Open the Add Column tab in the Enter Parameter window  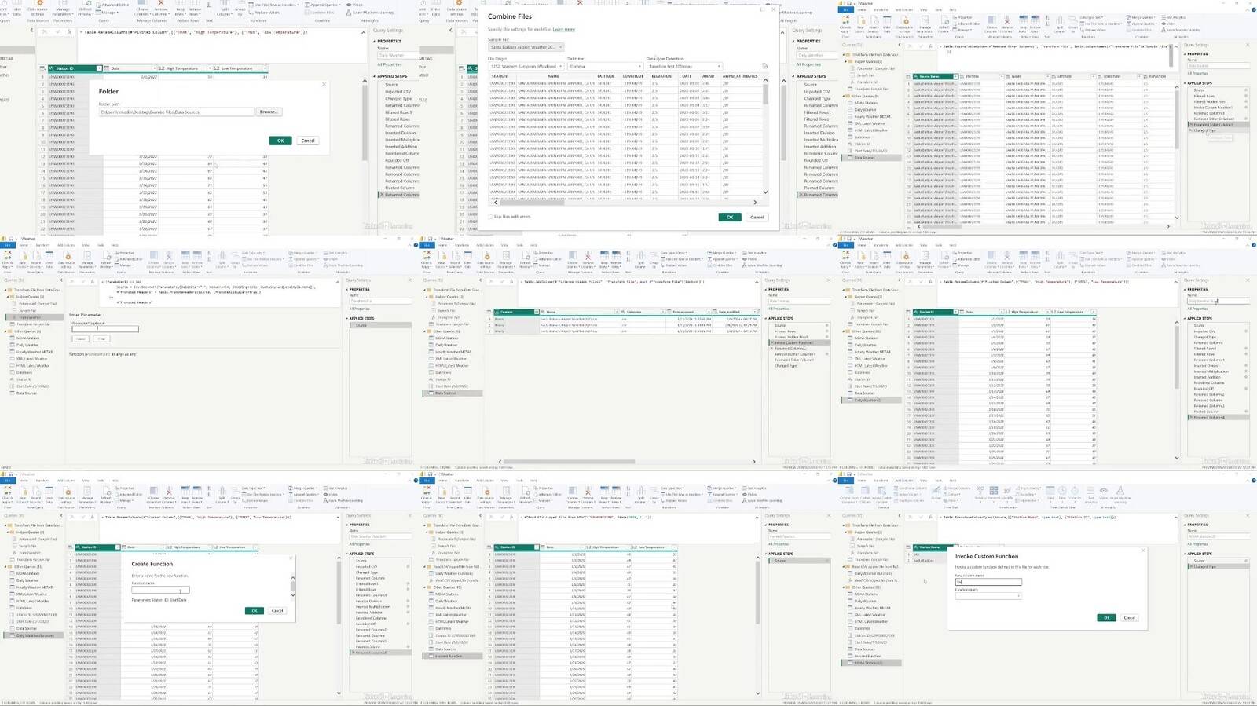click(x=66, y=245)
